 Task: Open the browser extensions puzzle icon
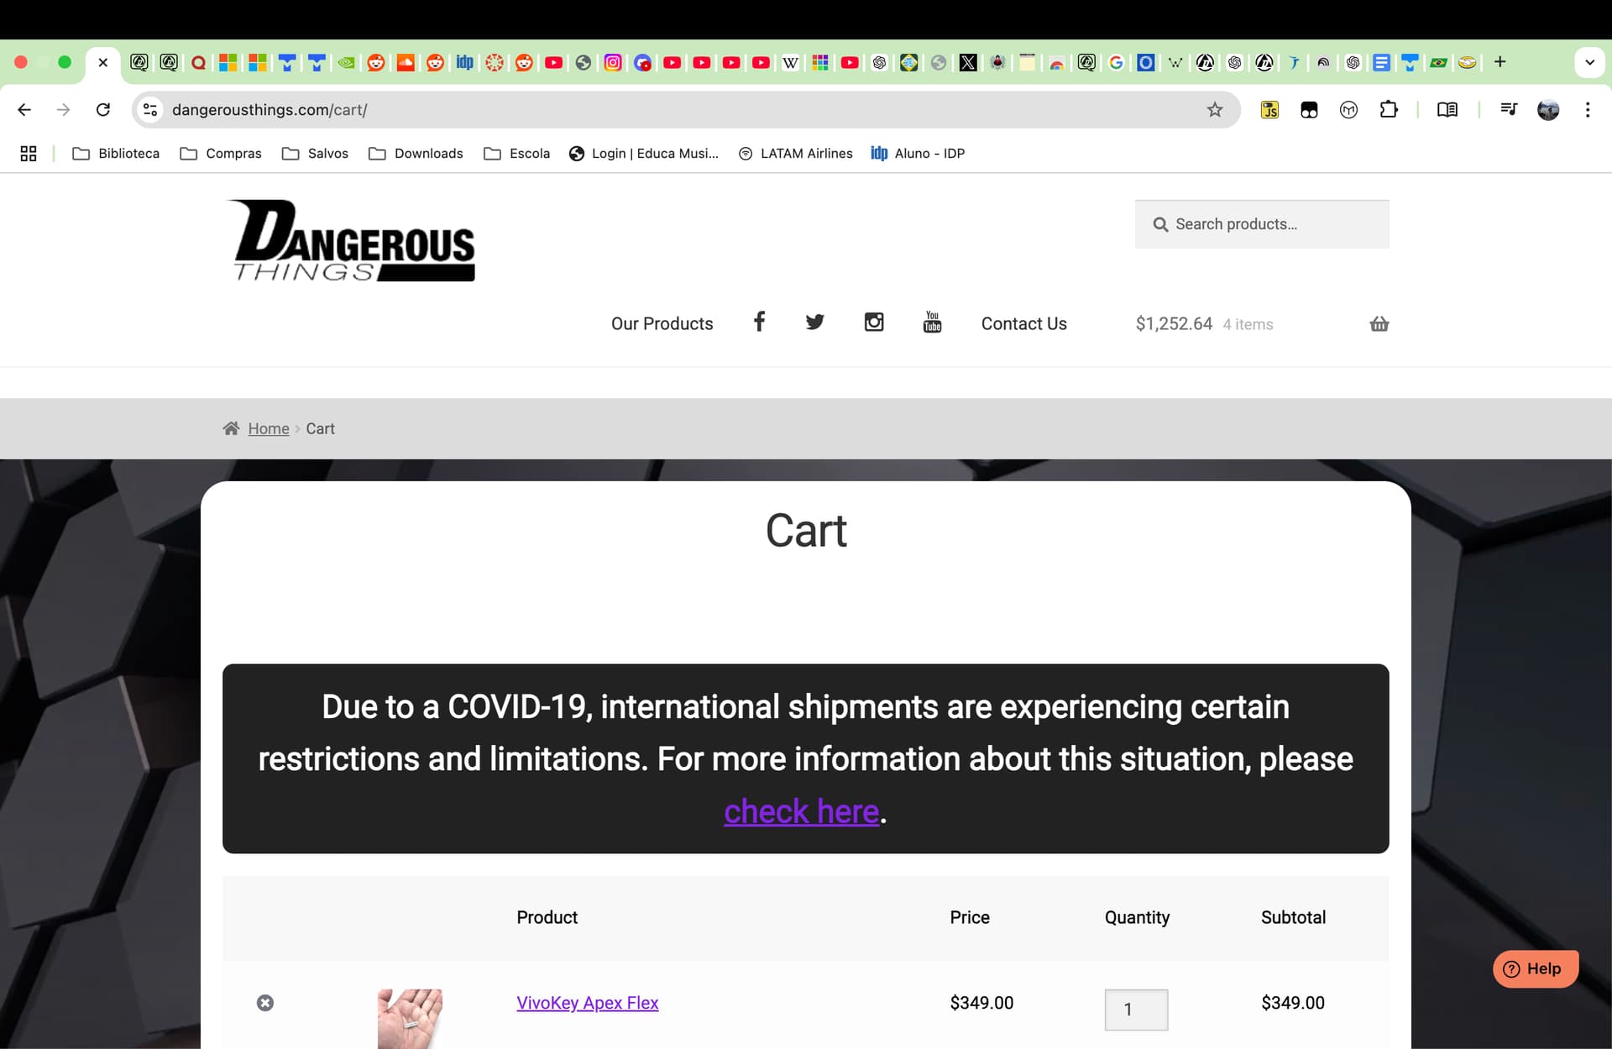(1389, 110)
